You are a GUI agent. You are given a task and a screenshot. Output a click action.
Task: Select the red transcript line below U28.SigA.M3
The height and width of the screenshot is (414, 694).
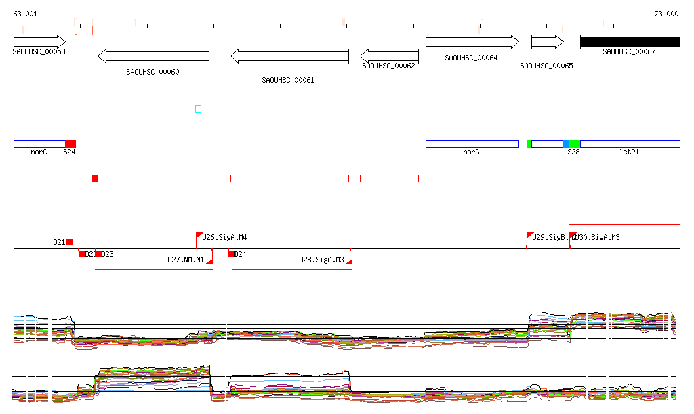pos(292,269)
